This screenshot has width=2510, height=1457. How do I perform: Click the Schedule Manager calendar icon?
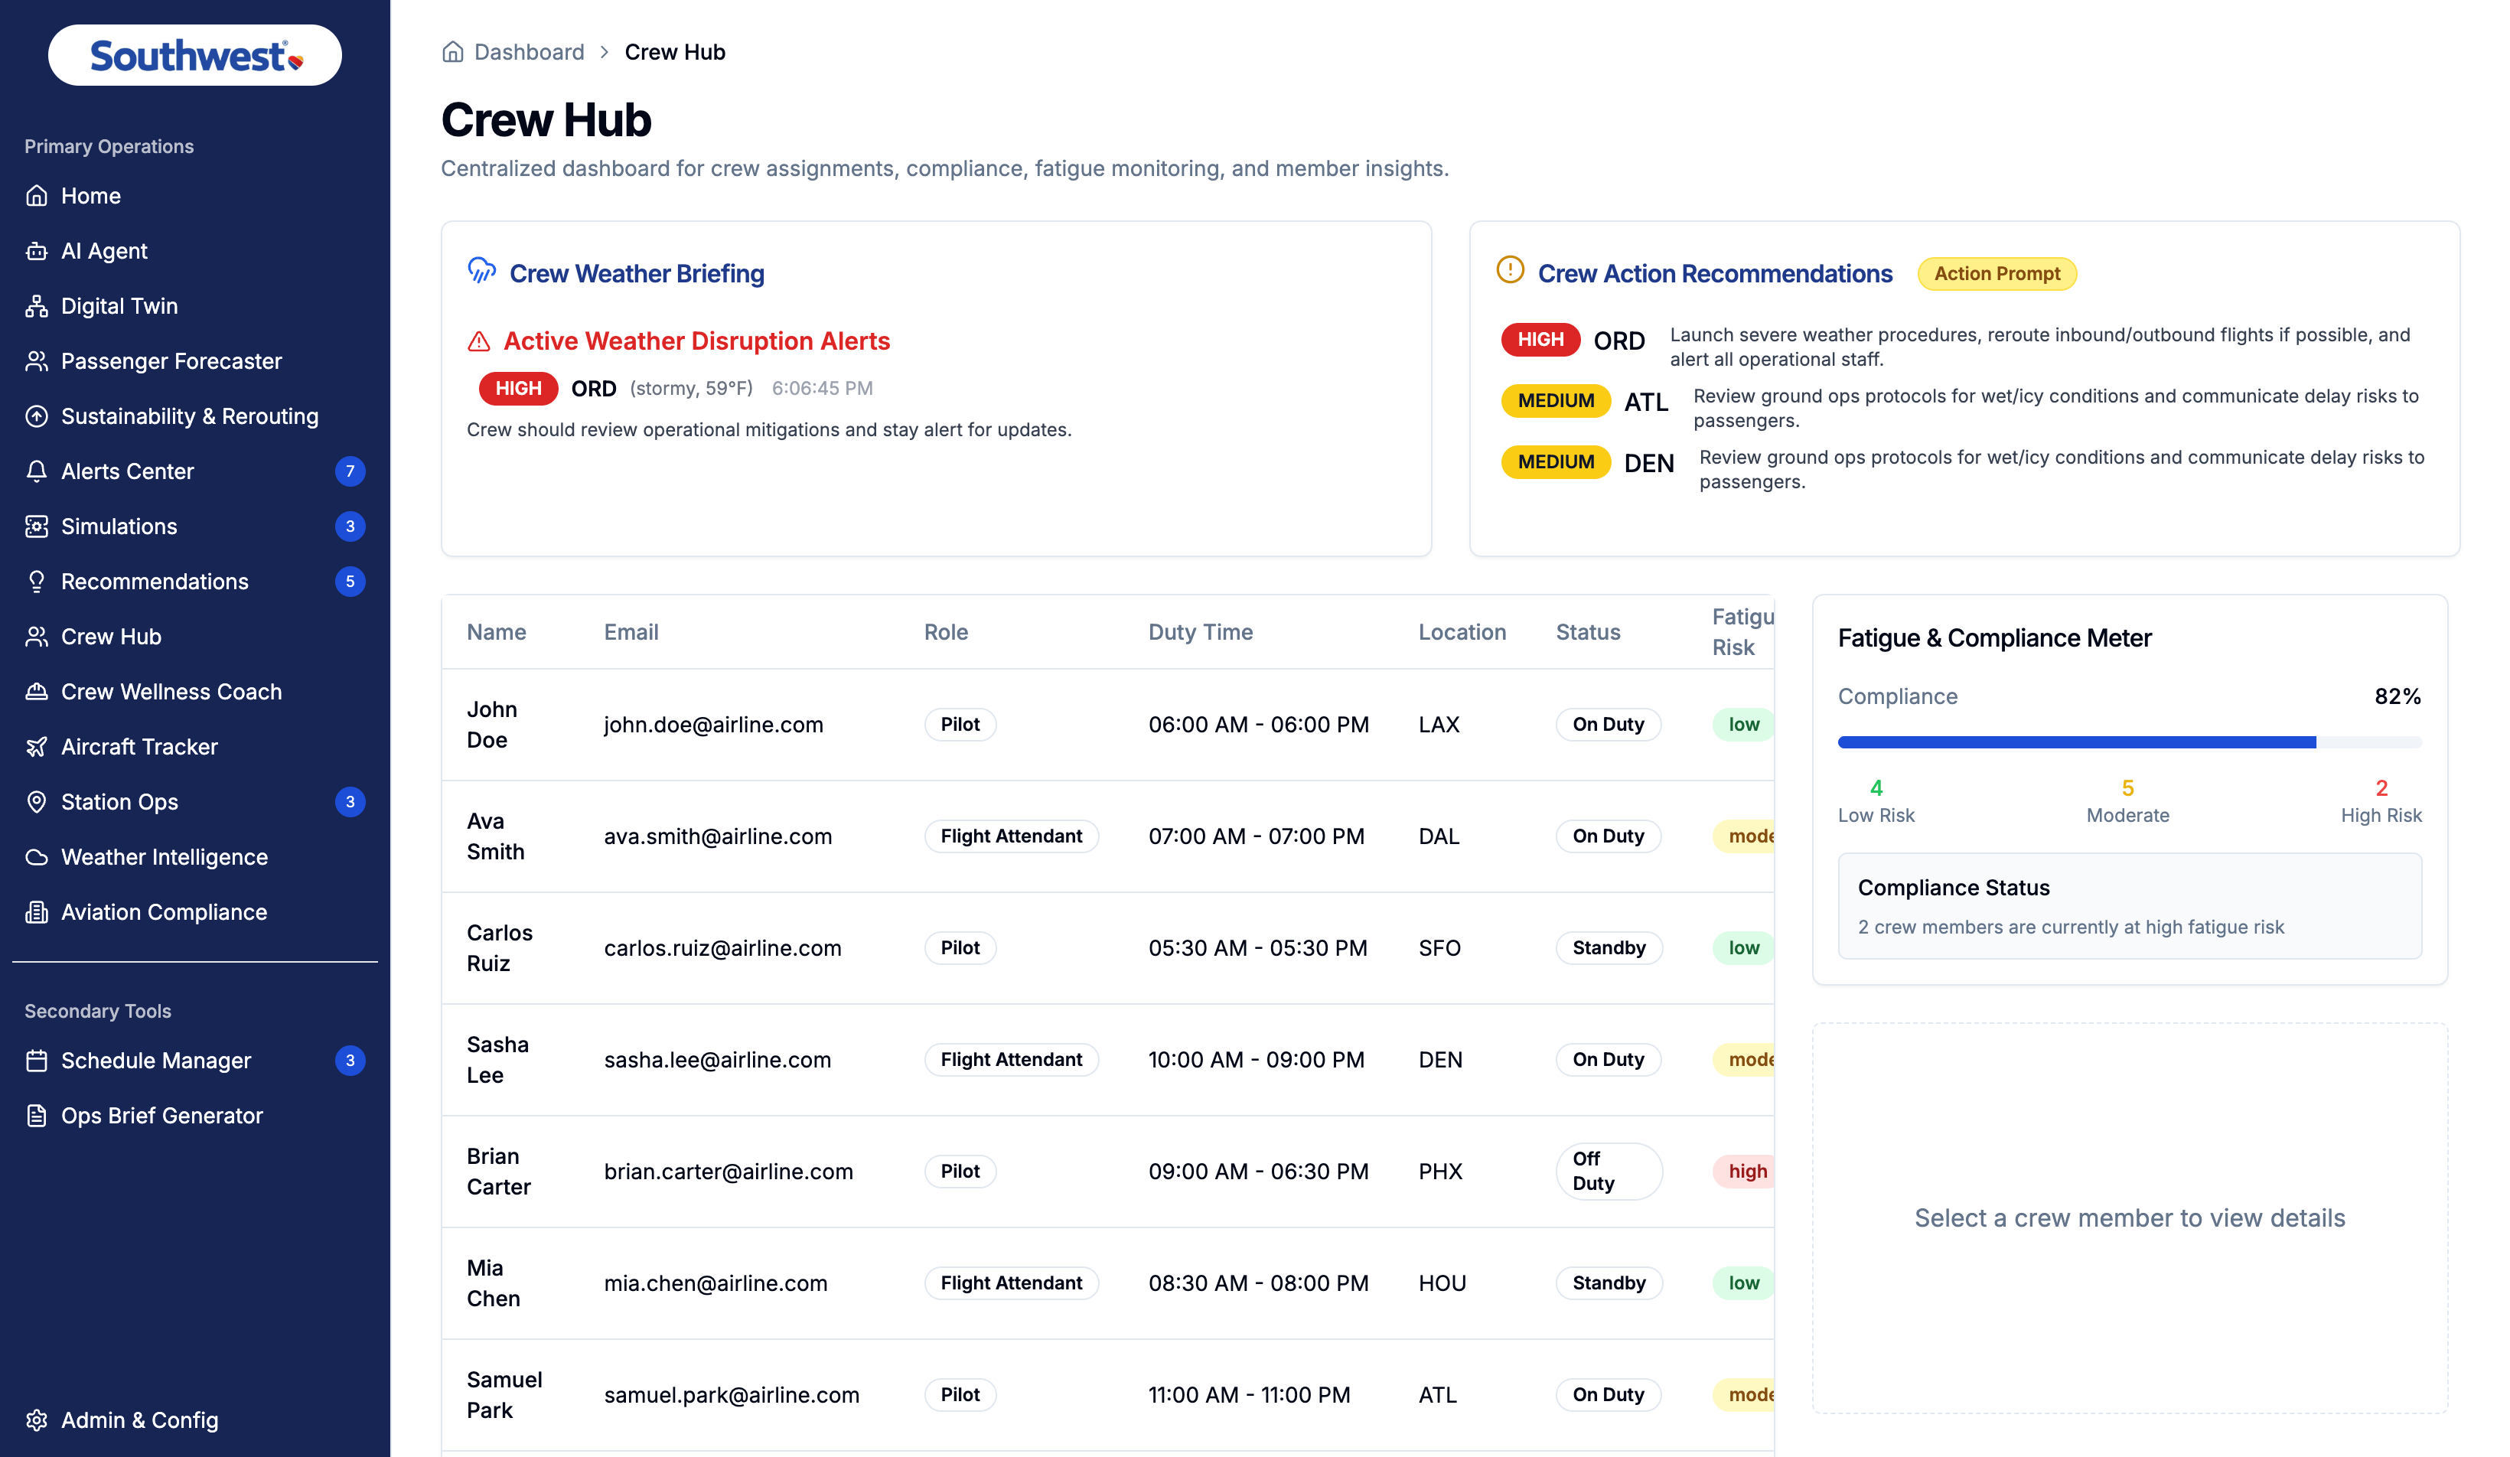(37, 1061)
